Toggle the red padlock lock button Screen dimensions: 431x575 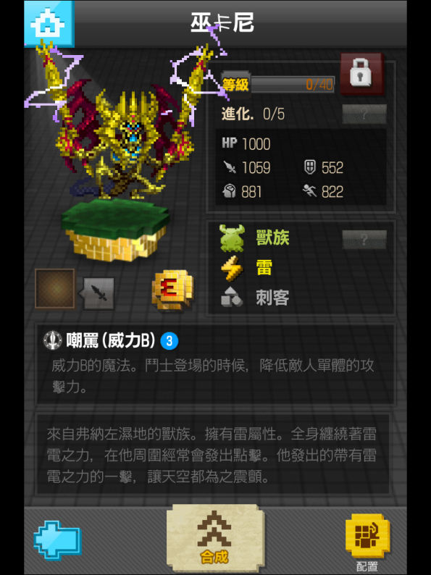tap(362, 74)
